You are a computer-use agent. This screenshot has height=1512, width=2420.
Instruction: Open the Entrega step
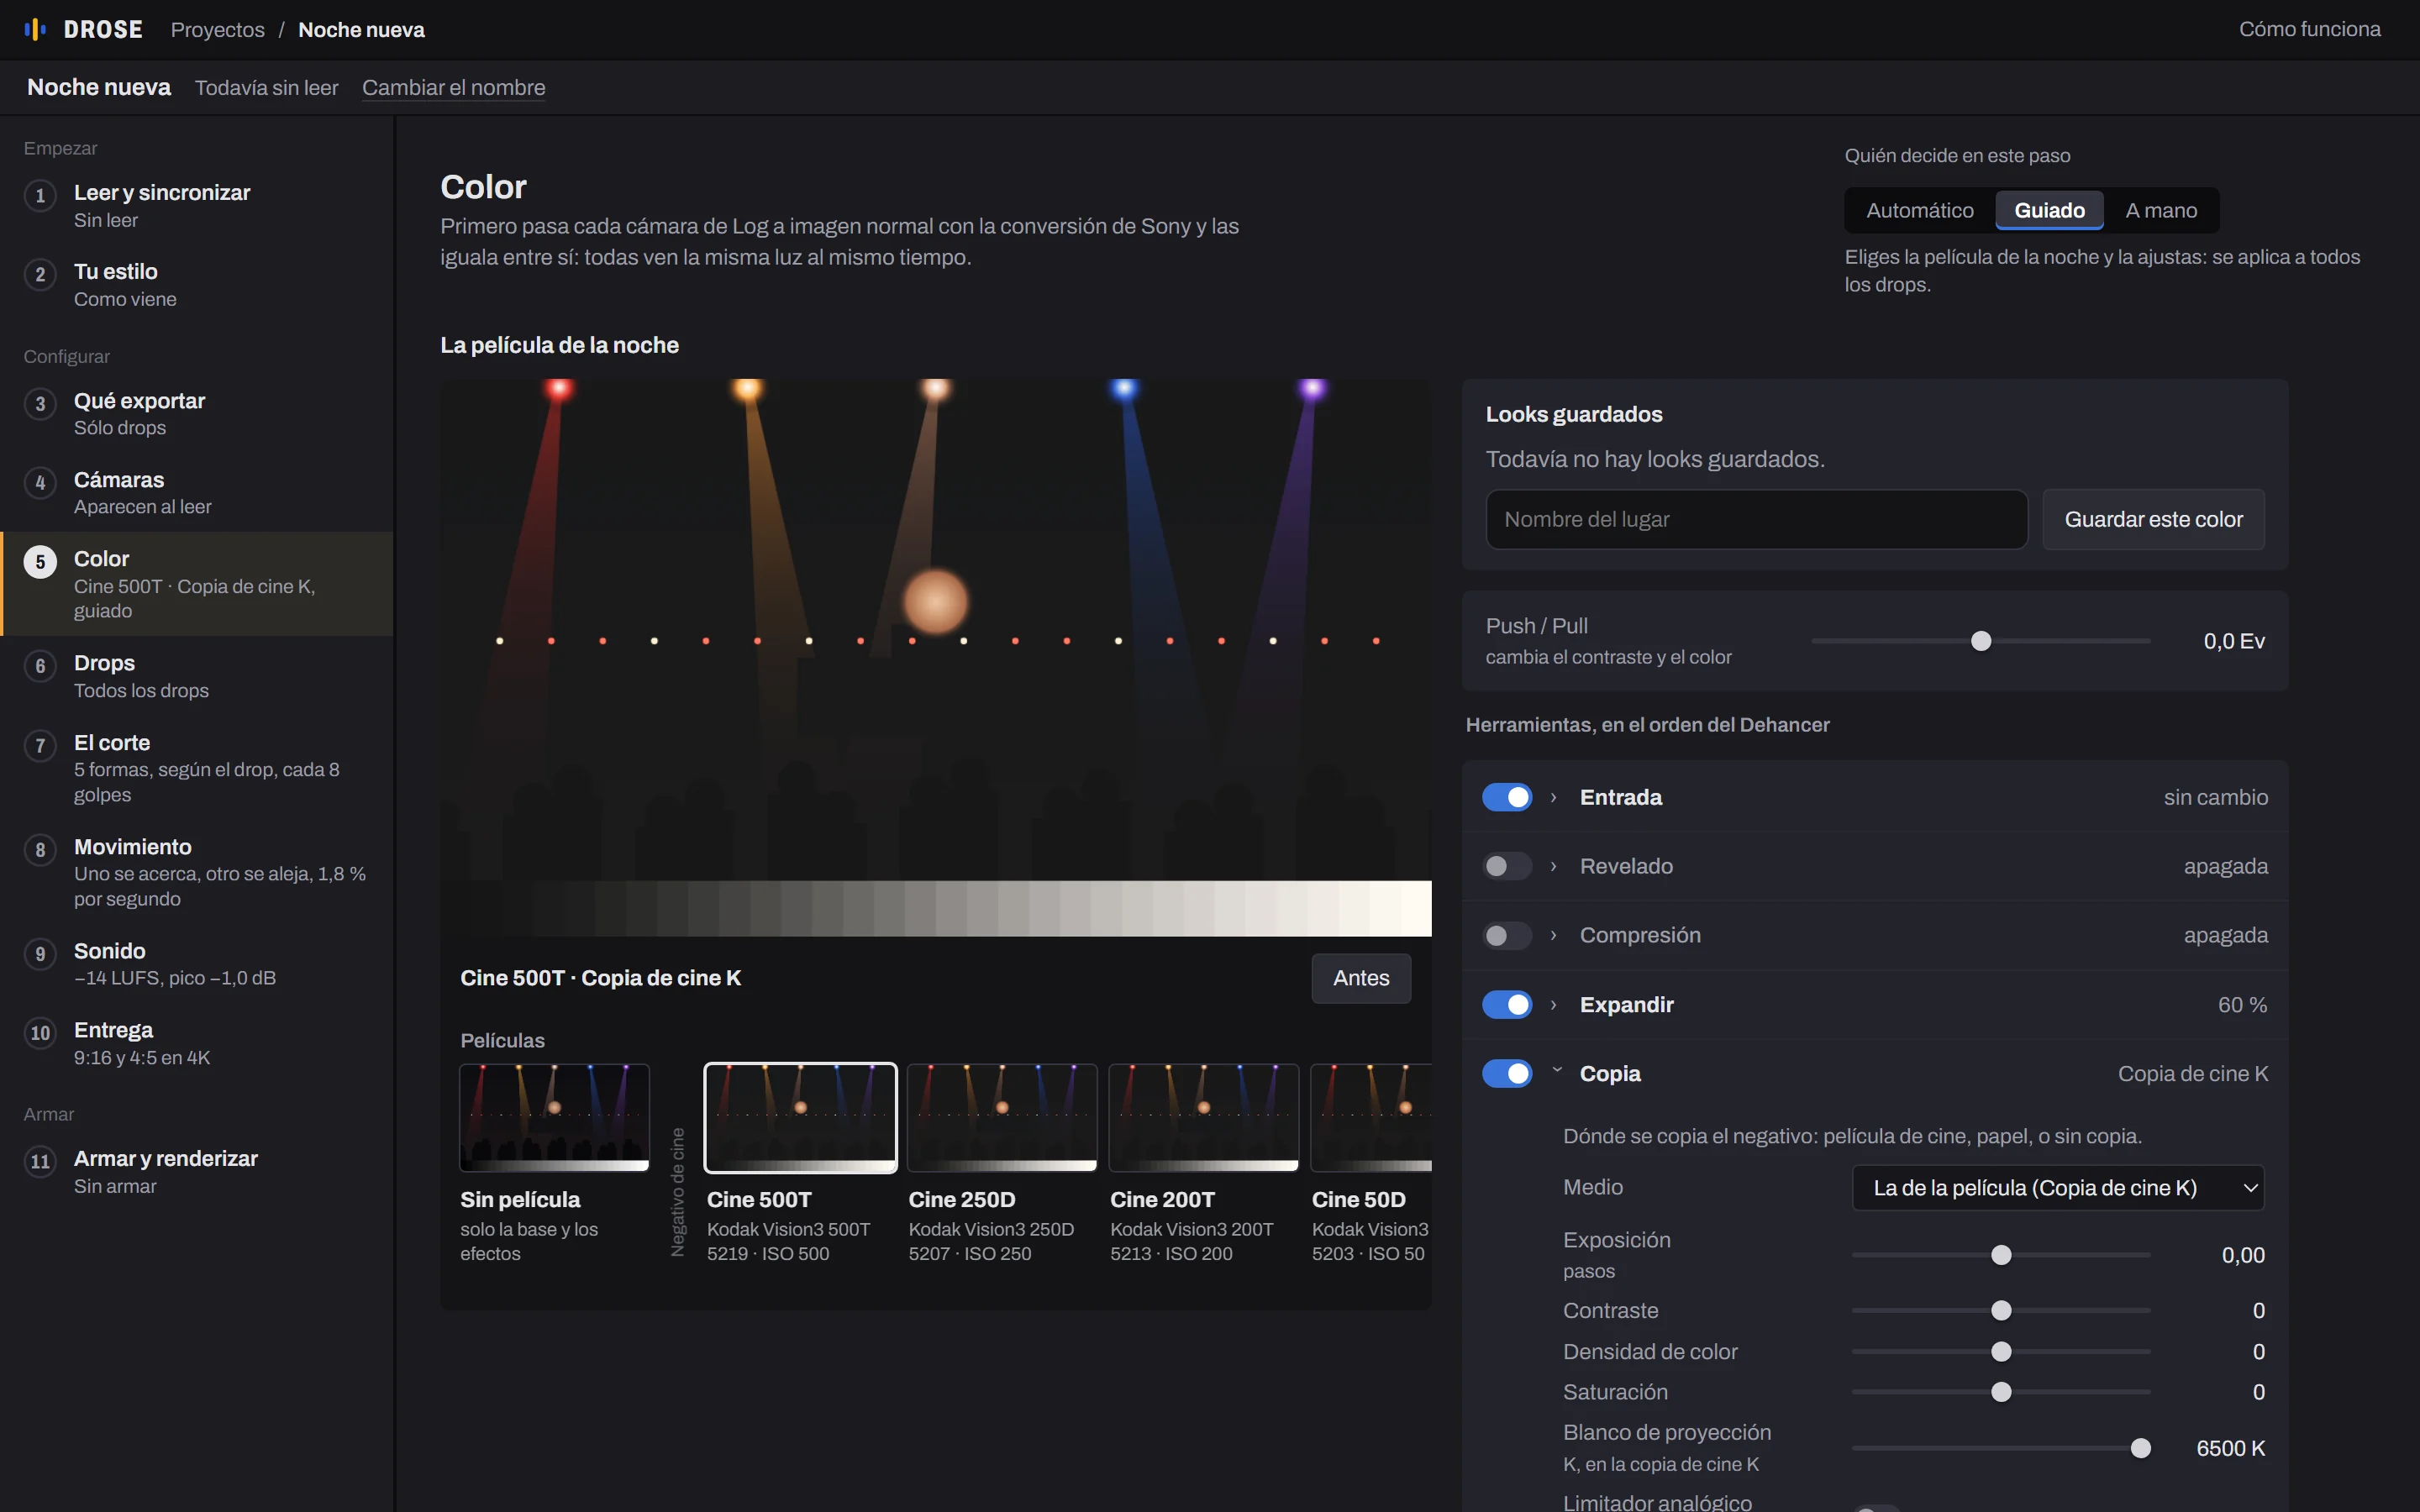197,1043
